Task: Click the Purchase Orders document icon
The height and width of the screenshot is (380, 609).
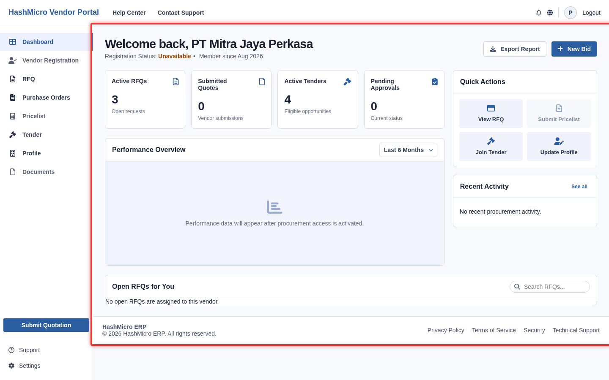Action: click(x=13, y=98)
